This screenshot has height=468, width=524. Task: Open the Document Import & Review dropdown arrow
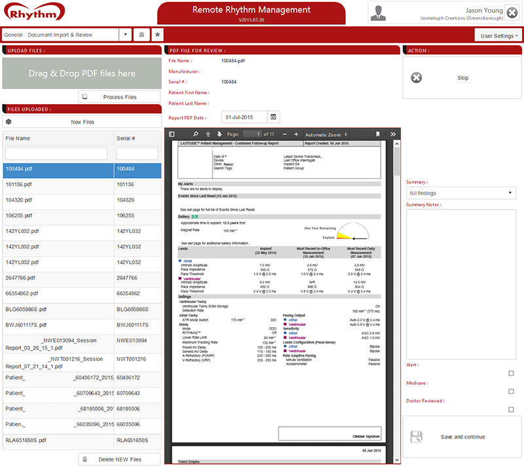pos(125,35)
